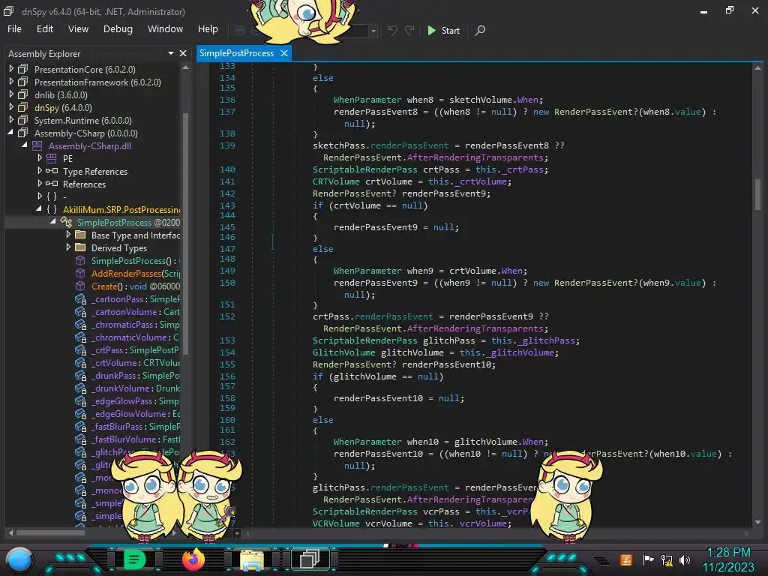The width and height of the screenshot is (768, 576).
Task: Open the Edit menu
Action: [44, 29]
